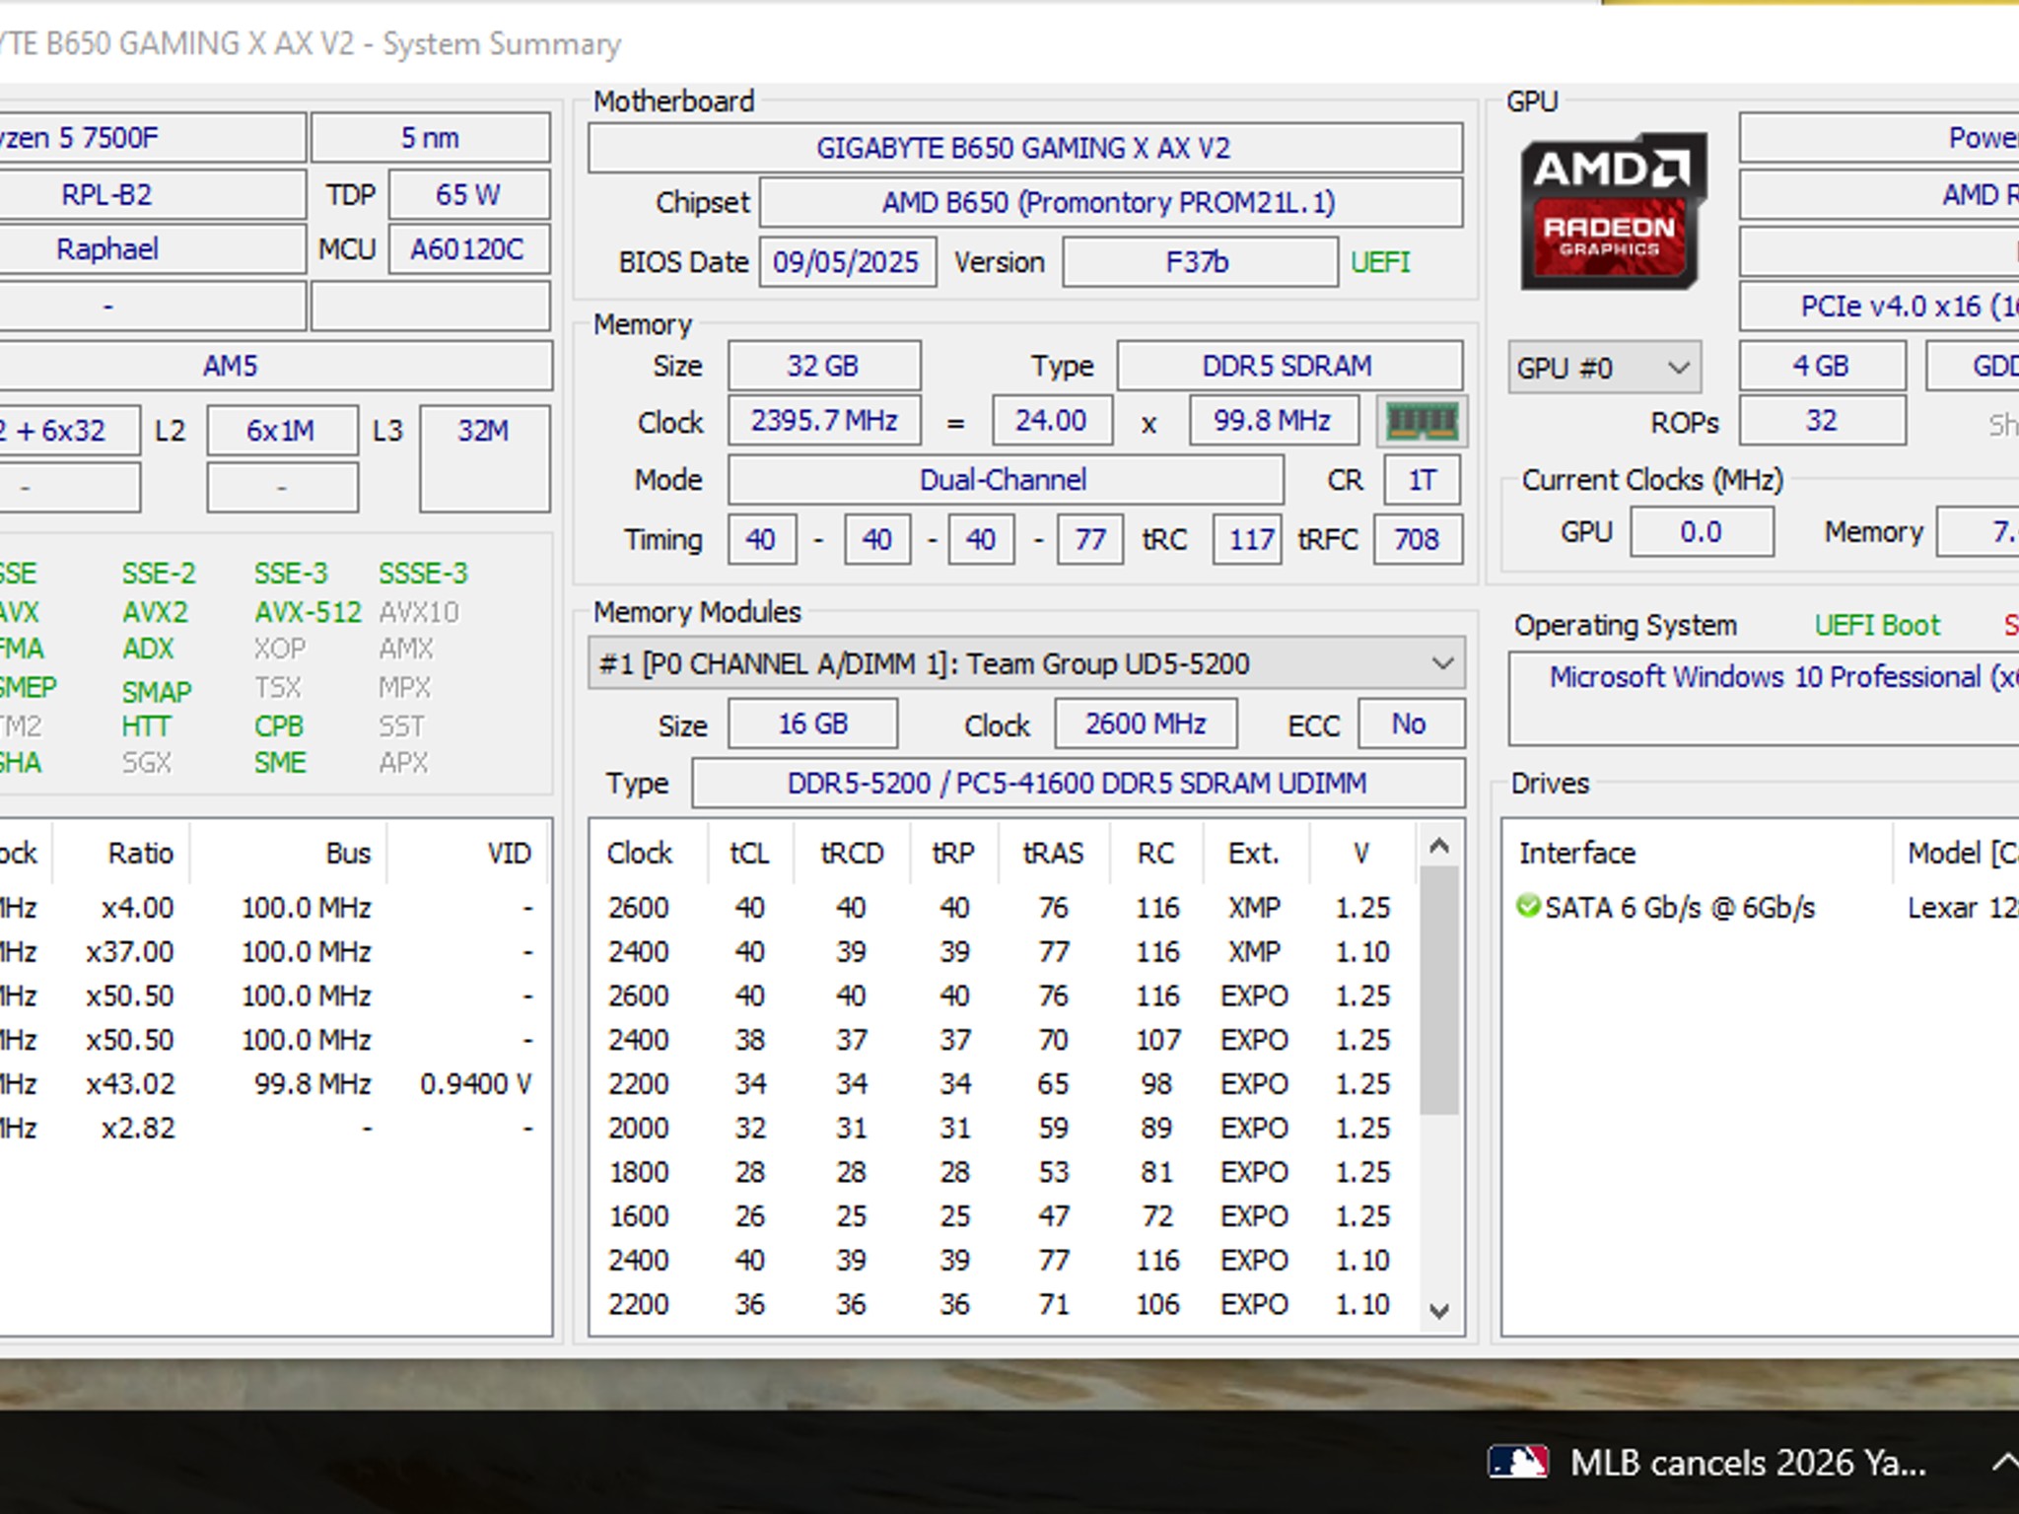2019x1514 pixels.
Task: Click the Dual-Channel mode field
Action: pos(1006,480)
